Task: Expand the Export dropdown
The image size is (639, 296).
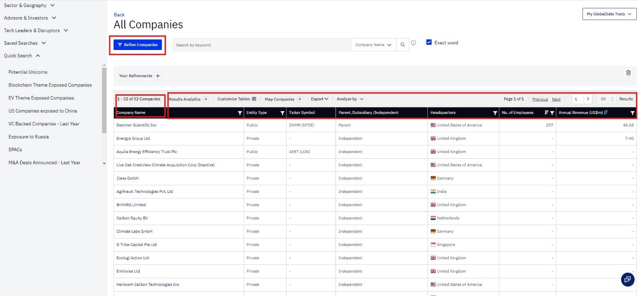Action: (x=320, y=99)
